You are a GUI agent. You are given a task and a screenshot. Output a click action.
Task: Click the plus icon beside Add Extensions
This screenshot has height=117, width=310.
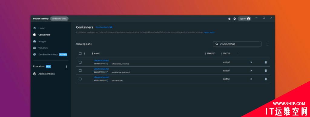click(35, 74)
